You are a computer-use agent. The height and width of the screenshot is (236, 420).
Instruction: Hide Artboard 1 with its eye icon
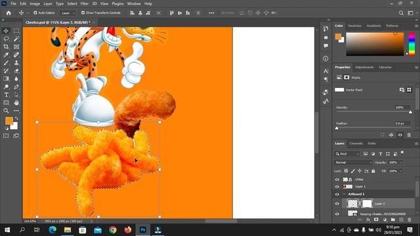click(x=337, y=194)
